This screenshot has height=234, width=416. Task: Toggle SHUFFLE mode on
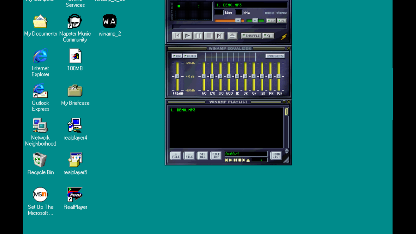pos(251,36)
